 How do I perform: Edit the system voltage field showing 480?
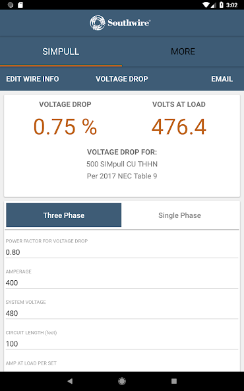[x=122, y=313]
